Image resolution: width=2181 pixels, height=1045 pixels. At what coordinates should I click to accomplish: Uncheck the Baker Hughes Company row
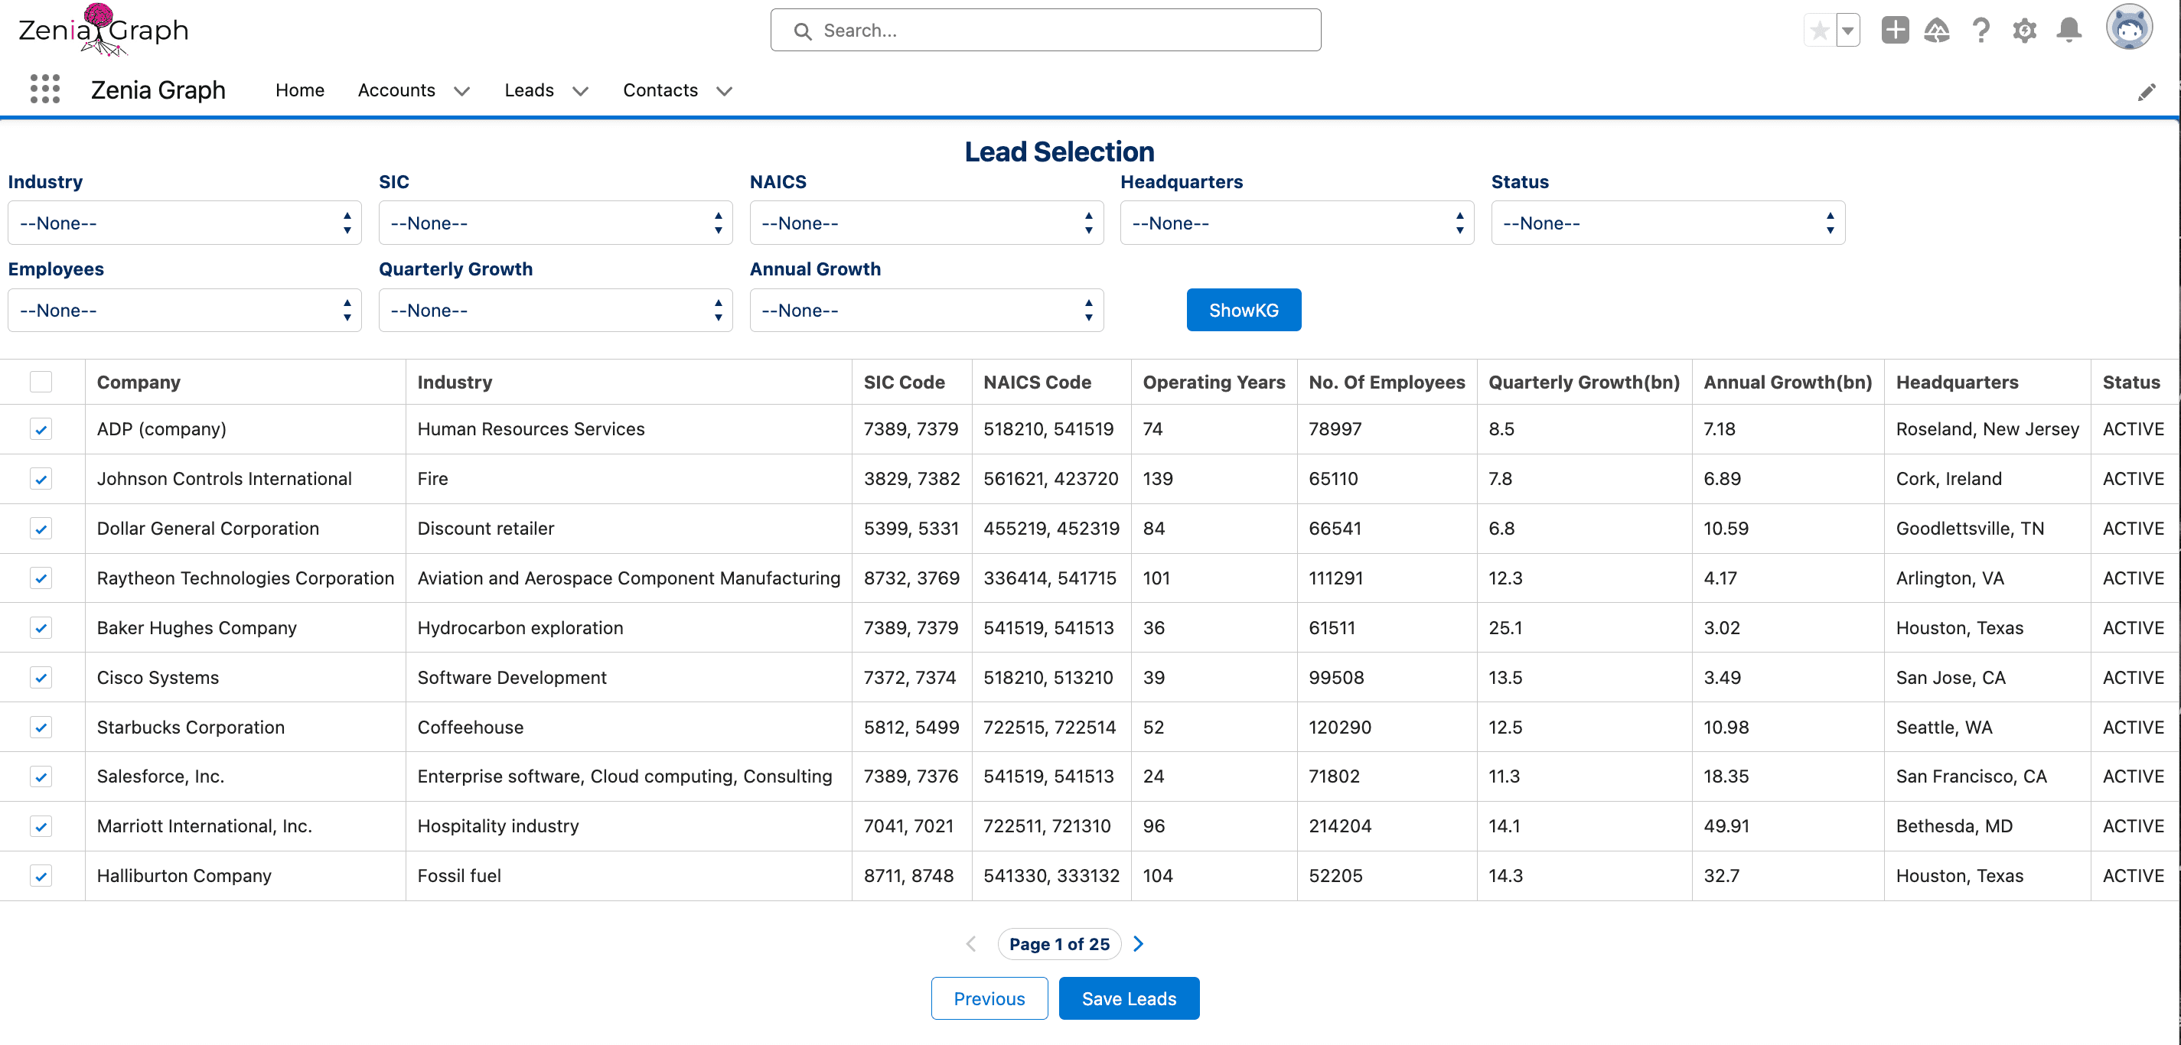click(41, 628)
